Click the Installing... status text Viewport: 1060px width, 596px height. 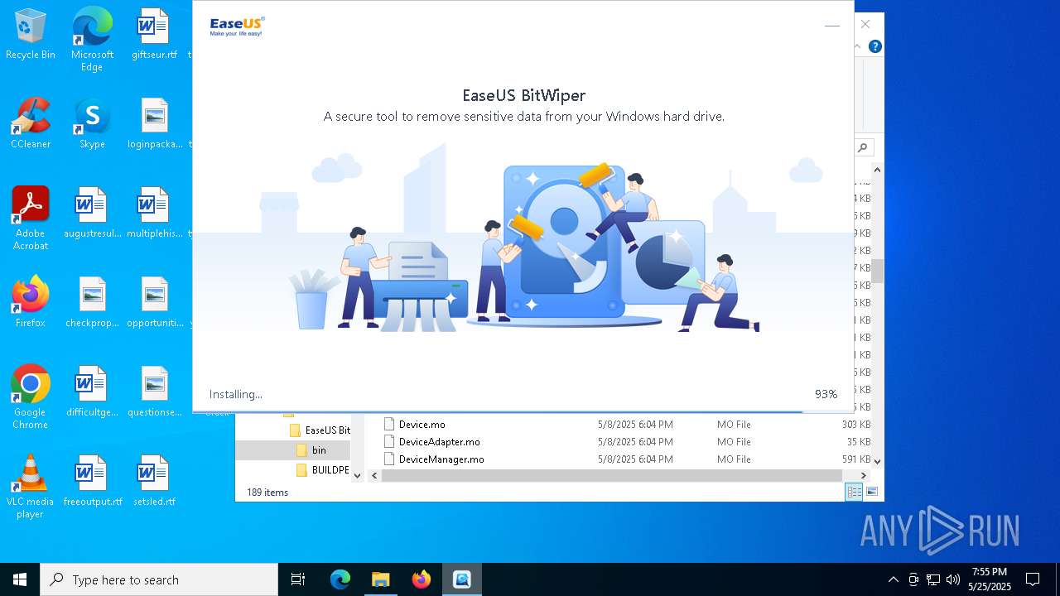click(x=235, y=394)
